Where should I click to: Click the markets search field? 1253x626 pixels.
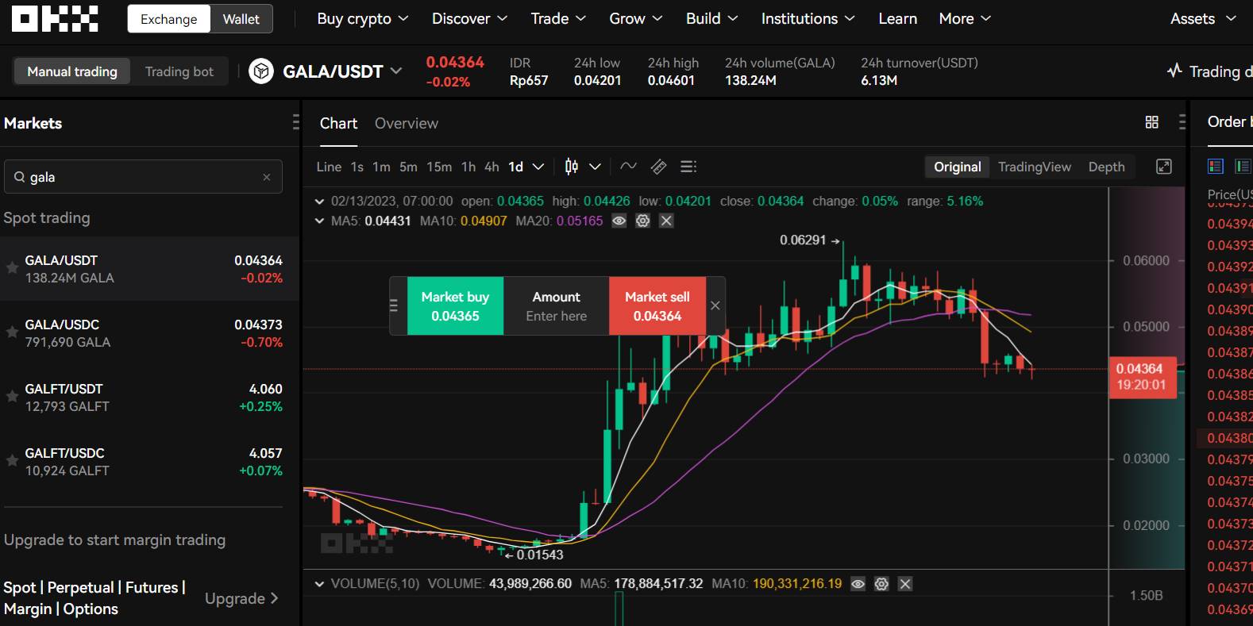143,177
